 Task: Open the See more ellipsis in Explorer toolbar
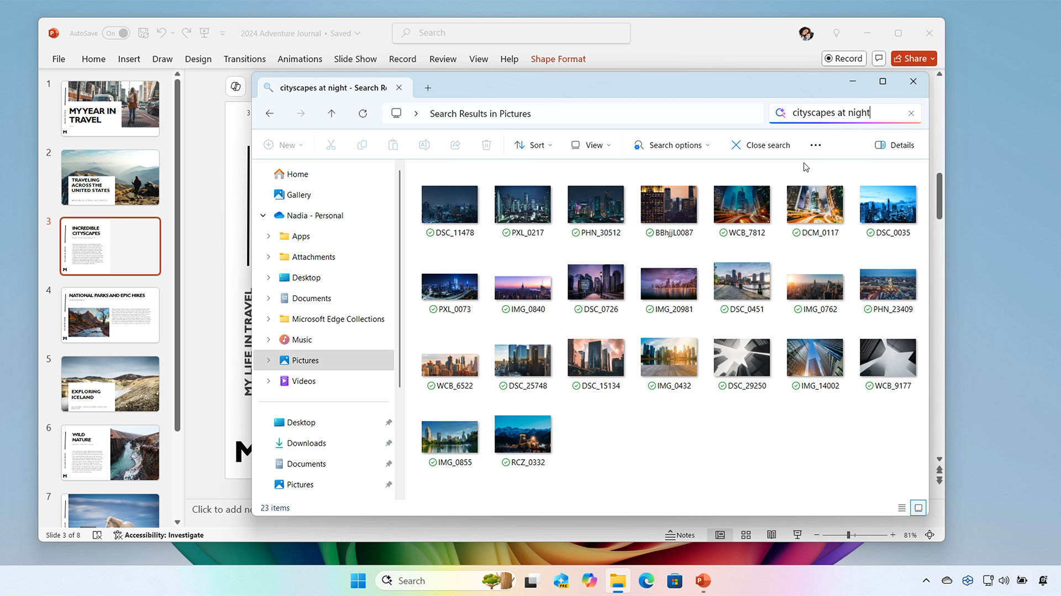pos(815,145)
